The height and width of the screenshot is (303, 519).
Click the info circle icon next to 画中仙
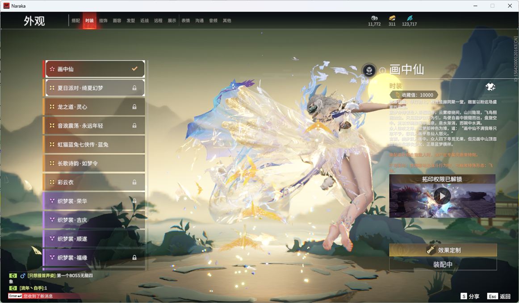point(382,70)
